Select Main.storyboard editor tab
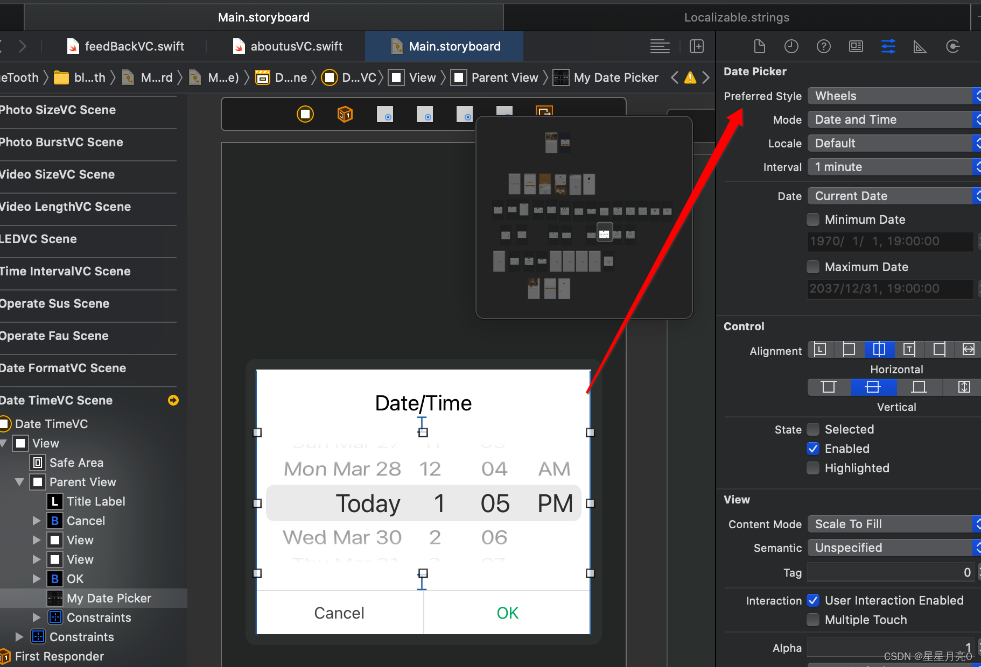The height and width of the screenshot is (667, 981). pyautogui.click(x=445, y=46)
